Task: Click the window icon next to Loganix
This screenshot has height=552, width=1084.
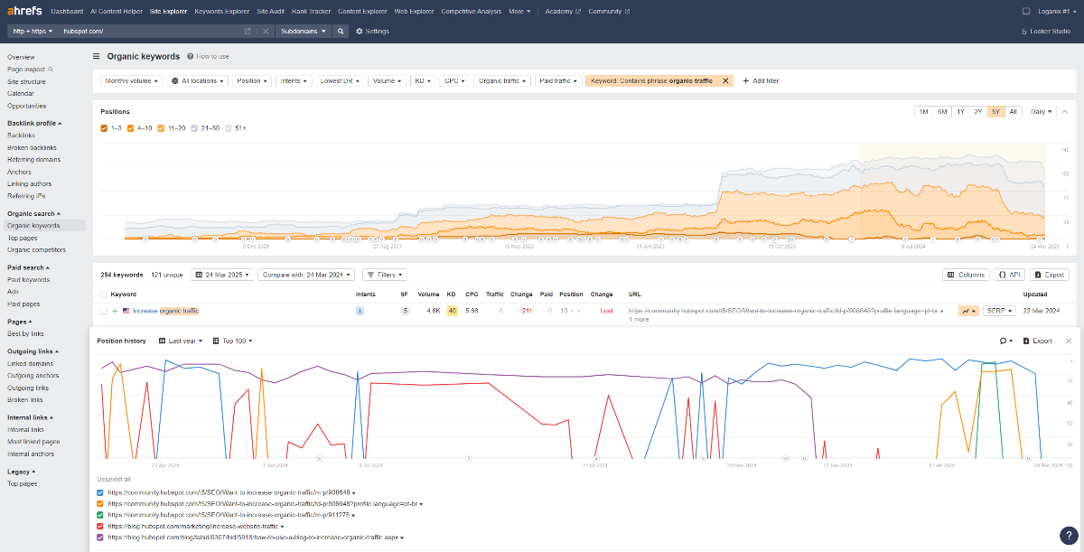Action: [1026, 11]
